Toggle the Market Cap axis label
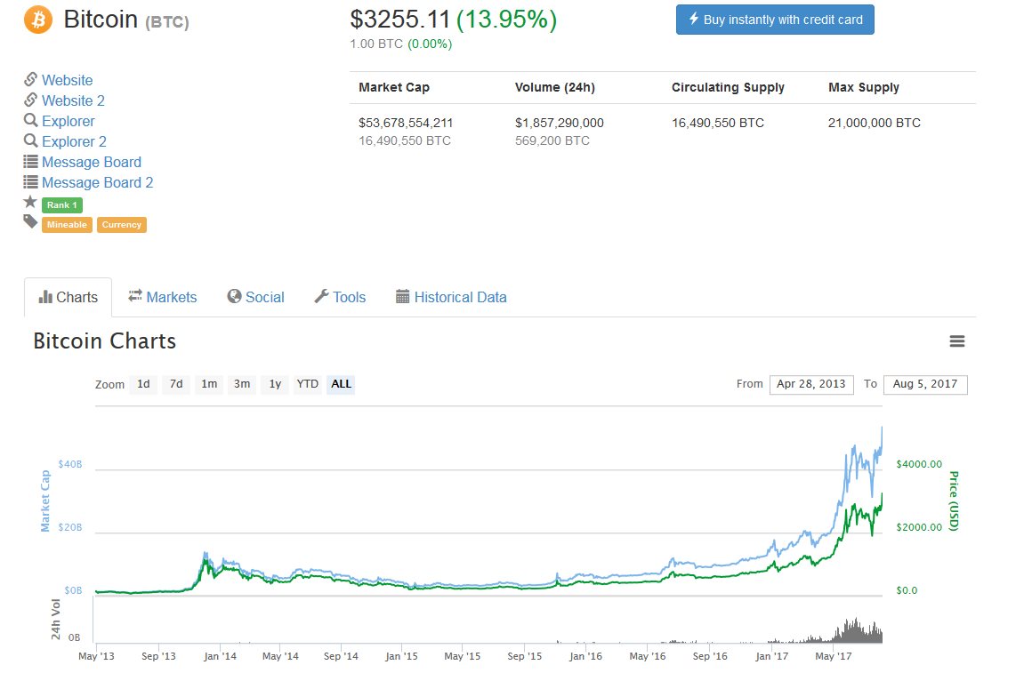The width and height of the screenshot is (1024, 681). pos(45,501)
